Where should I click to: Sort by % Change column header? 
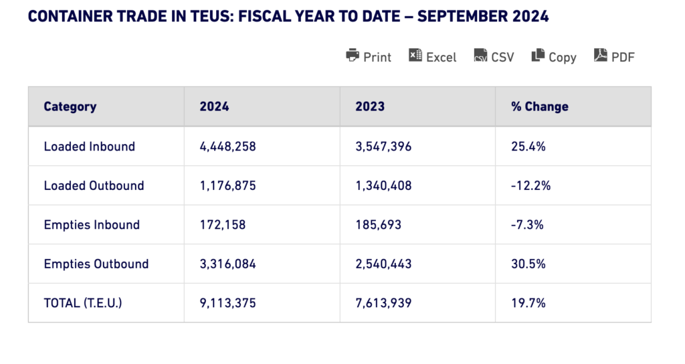click(539, 106)
